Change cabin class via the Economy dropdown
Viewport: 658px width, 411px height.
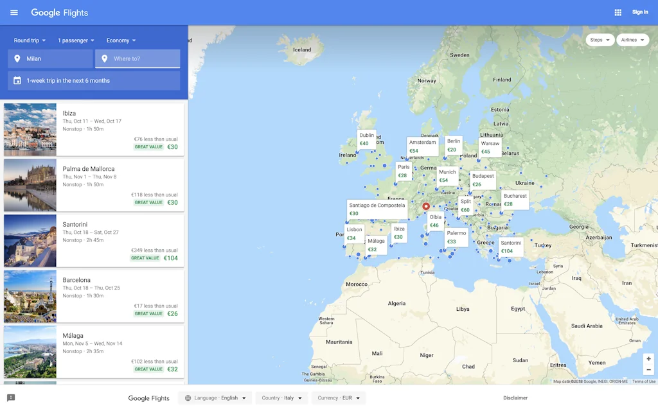click(121, 40)
